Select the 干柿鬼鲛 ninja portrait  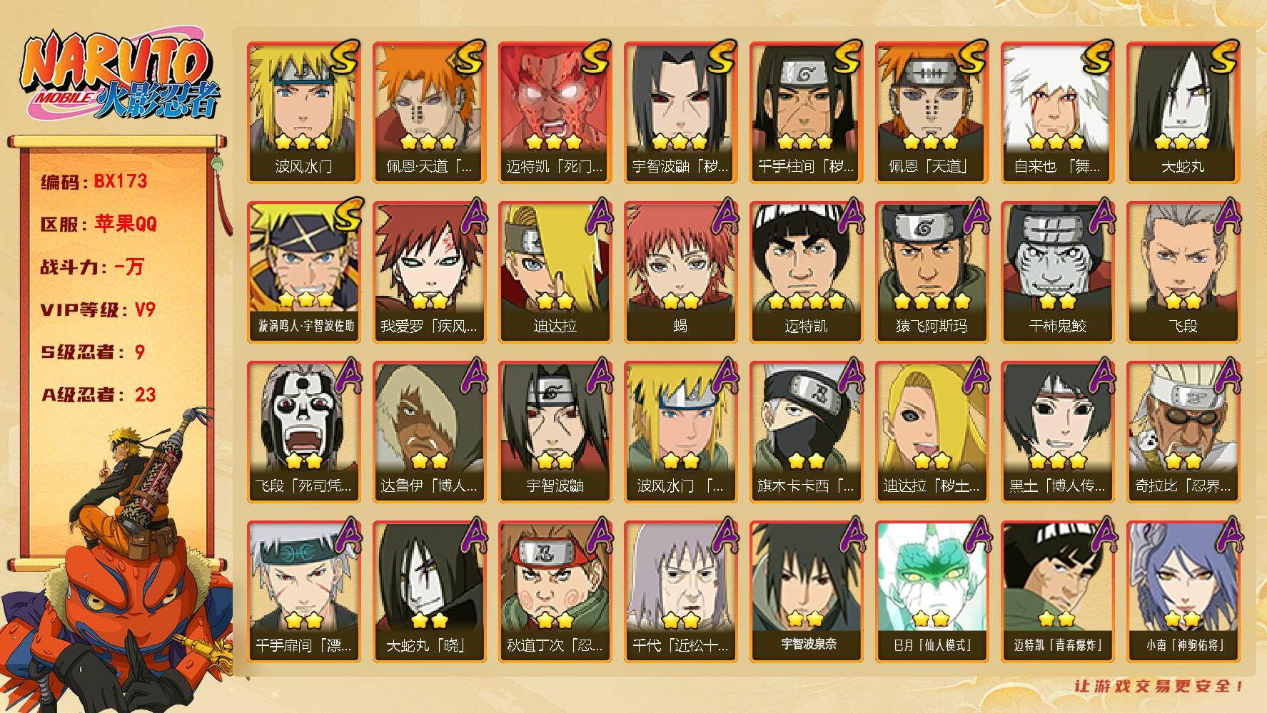point(1057,272)
